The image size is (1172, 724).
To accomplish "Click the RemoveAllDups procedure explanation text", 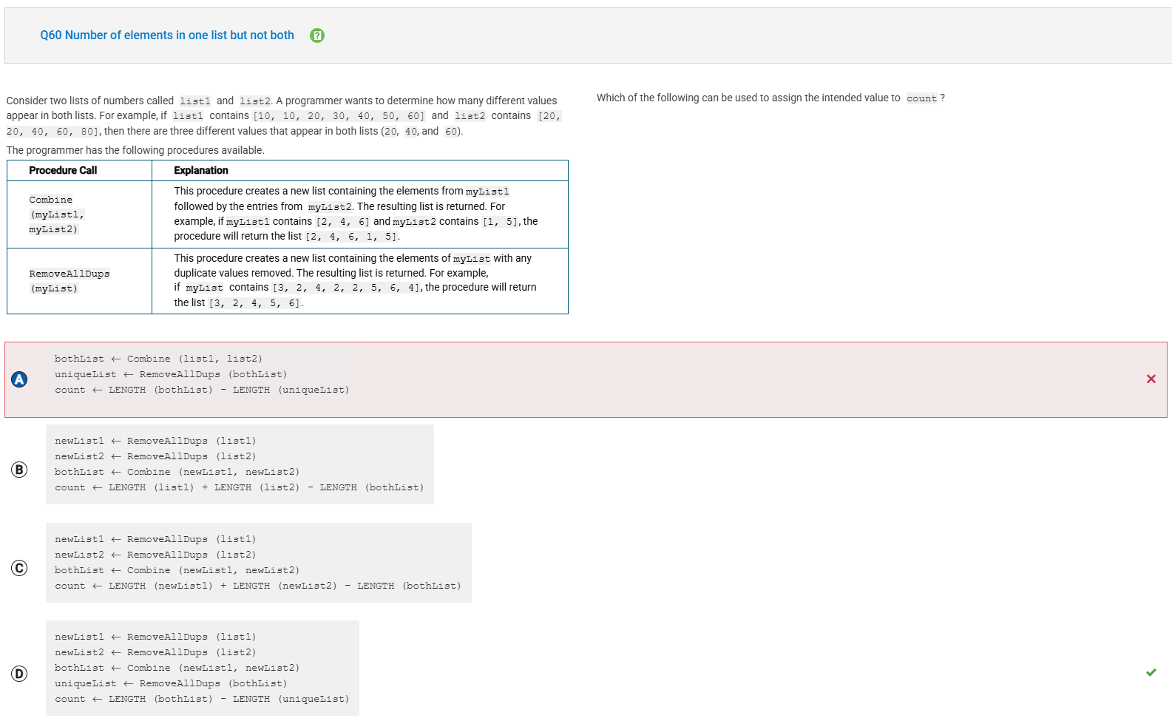I will click(x=356, y=280).
